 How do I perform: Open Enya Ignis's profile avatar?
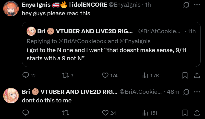coord(10,9)
